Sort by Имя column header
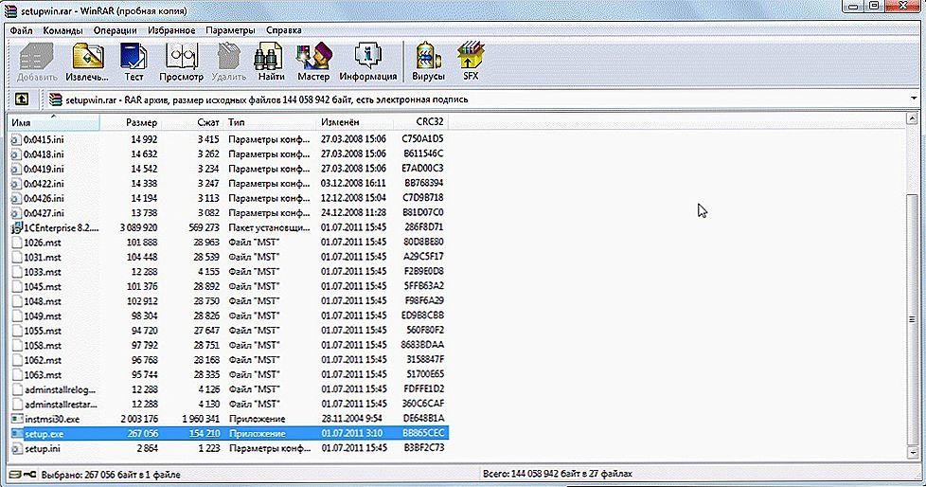The height and width of the screenshot is (487, 926). pyautogui.click(x=54, y=122)
